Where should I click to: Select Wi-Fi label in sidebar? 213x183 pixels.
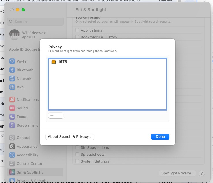point(21,61)
